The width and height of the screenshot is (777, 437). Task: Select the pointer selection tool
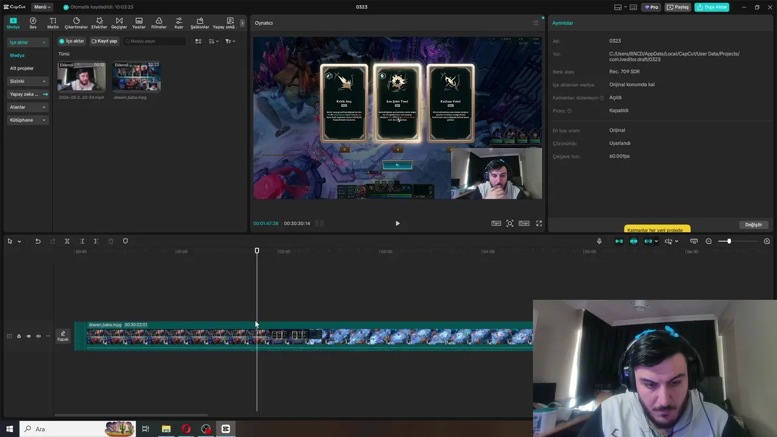(x=10, y=242)
